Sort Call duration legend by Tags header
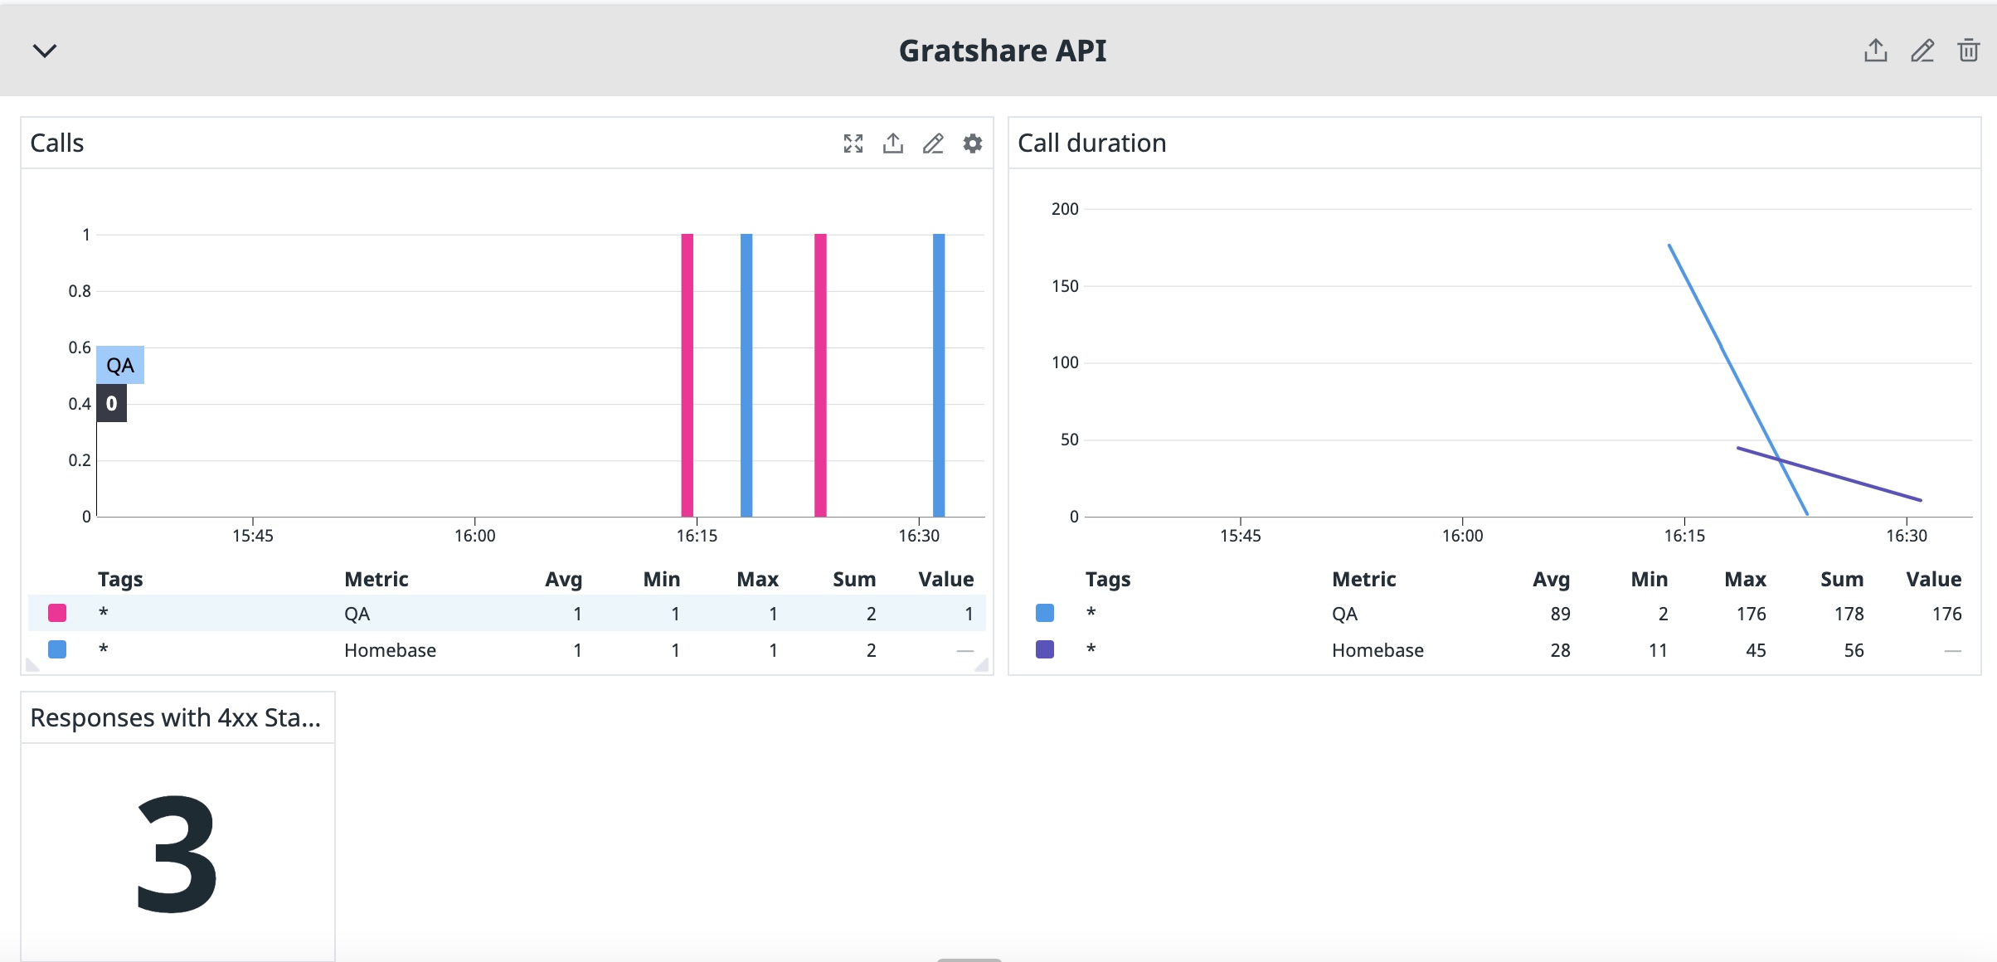 1108,579
